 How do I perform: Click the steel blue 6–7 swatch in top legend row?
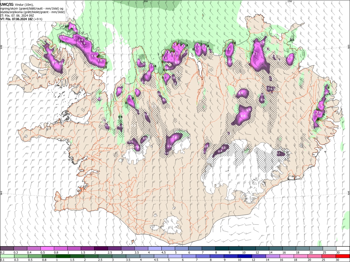click(195, 249)
